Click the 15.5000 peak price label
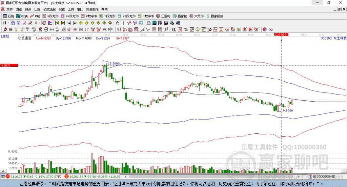The image size is (347, 187). point(114,63)
